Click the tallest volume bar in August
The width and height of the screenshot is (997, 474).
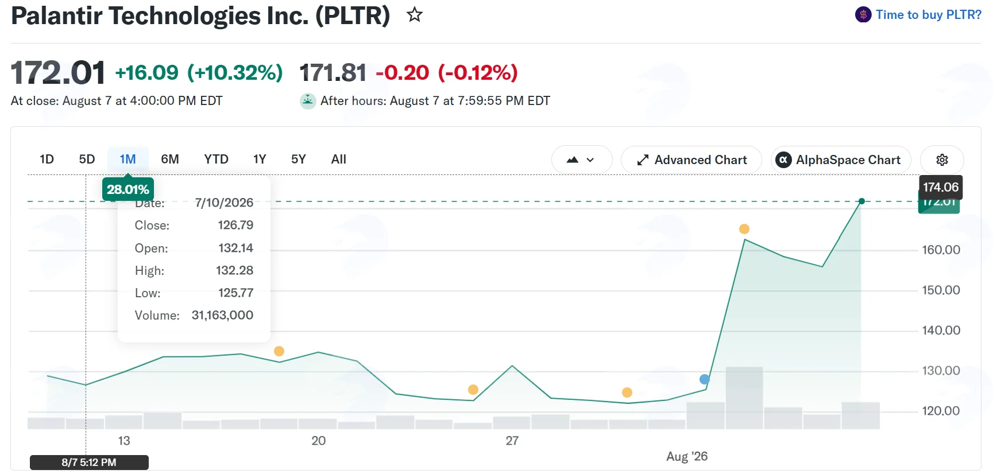click(744, 398)
